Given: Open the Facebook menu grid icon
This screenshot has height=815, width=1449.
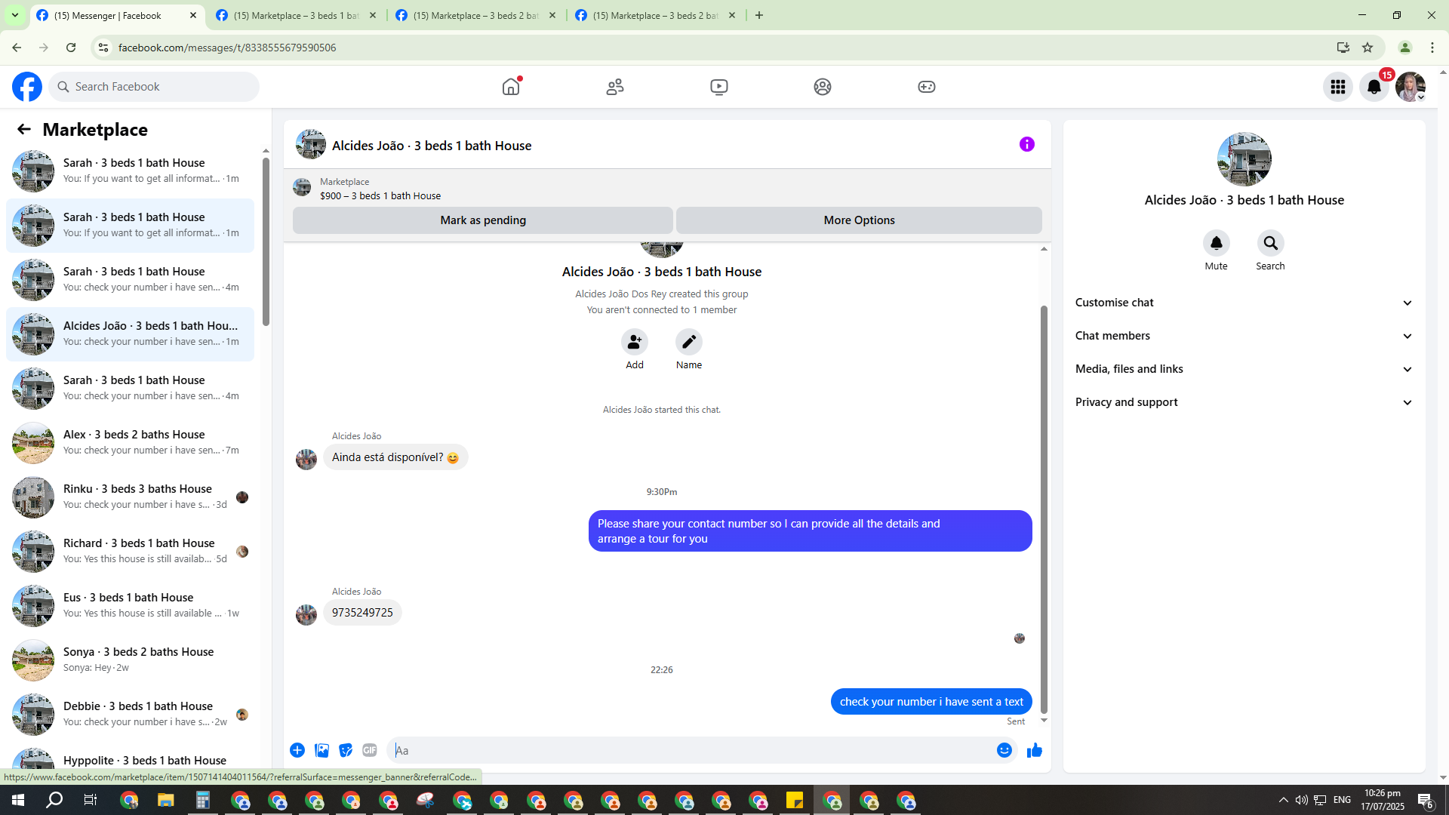Looking at the screenshot, I should click(x=1338, y=87).
